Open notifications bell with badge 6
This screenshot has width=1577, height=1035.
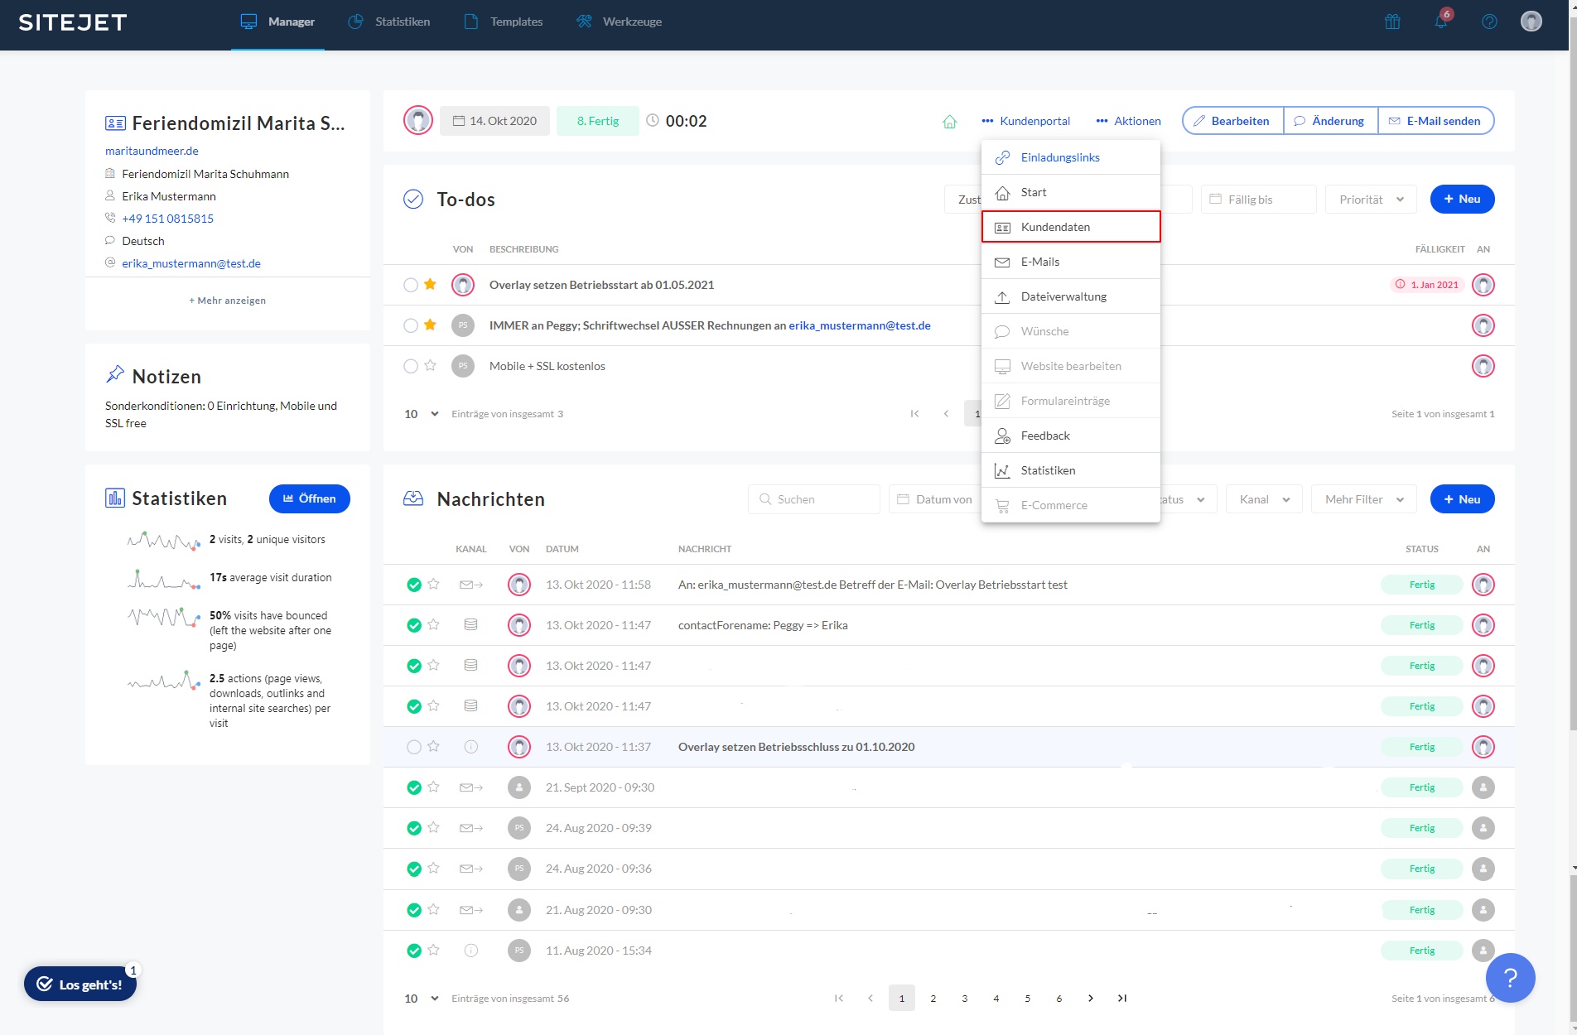[1441, 22]
